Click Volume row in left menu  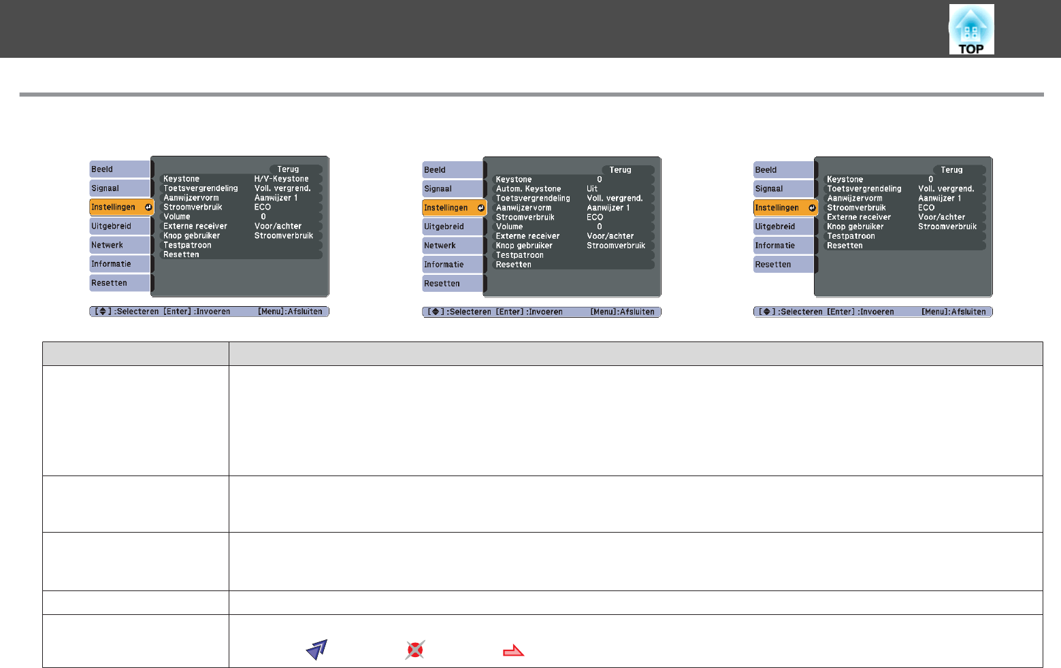[x=241, y=217]
